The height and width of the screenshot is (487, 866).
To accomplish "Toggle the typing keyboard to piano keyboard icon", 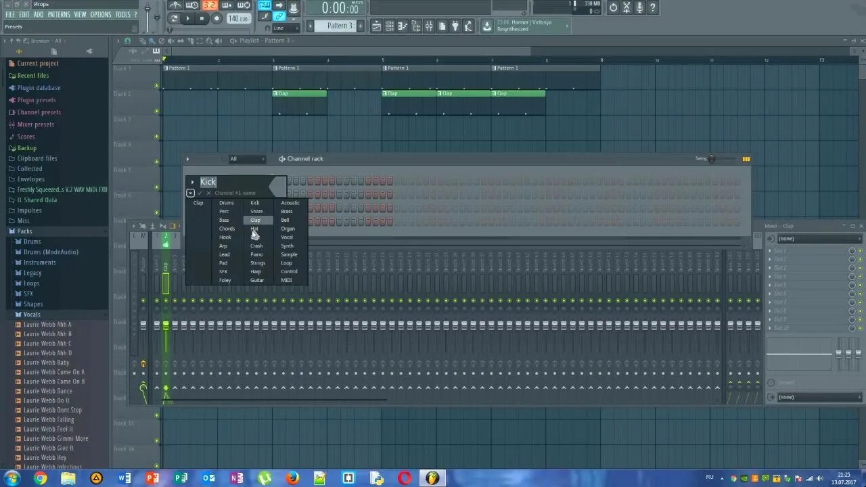I will point(264,5).
